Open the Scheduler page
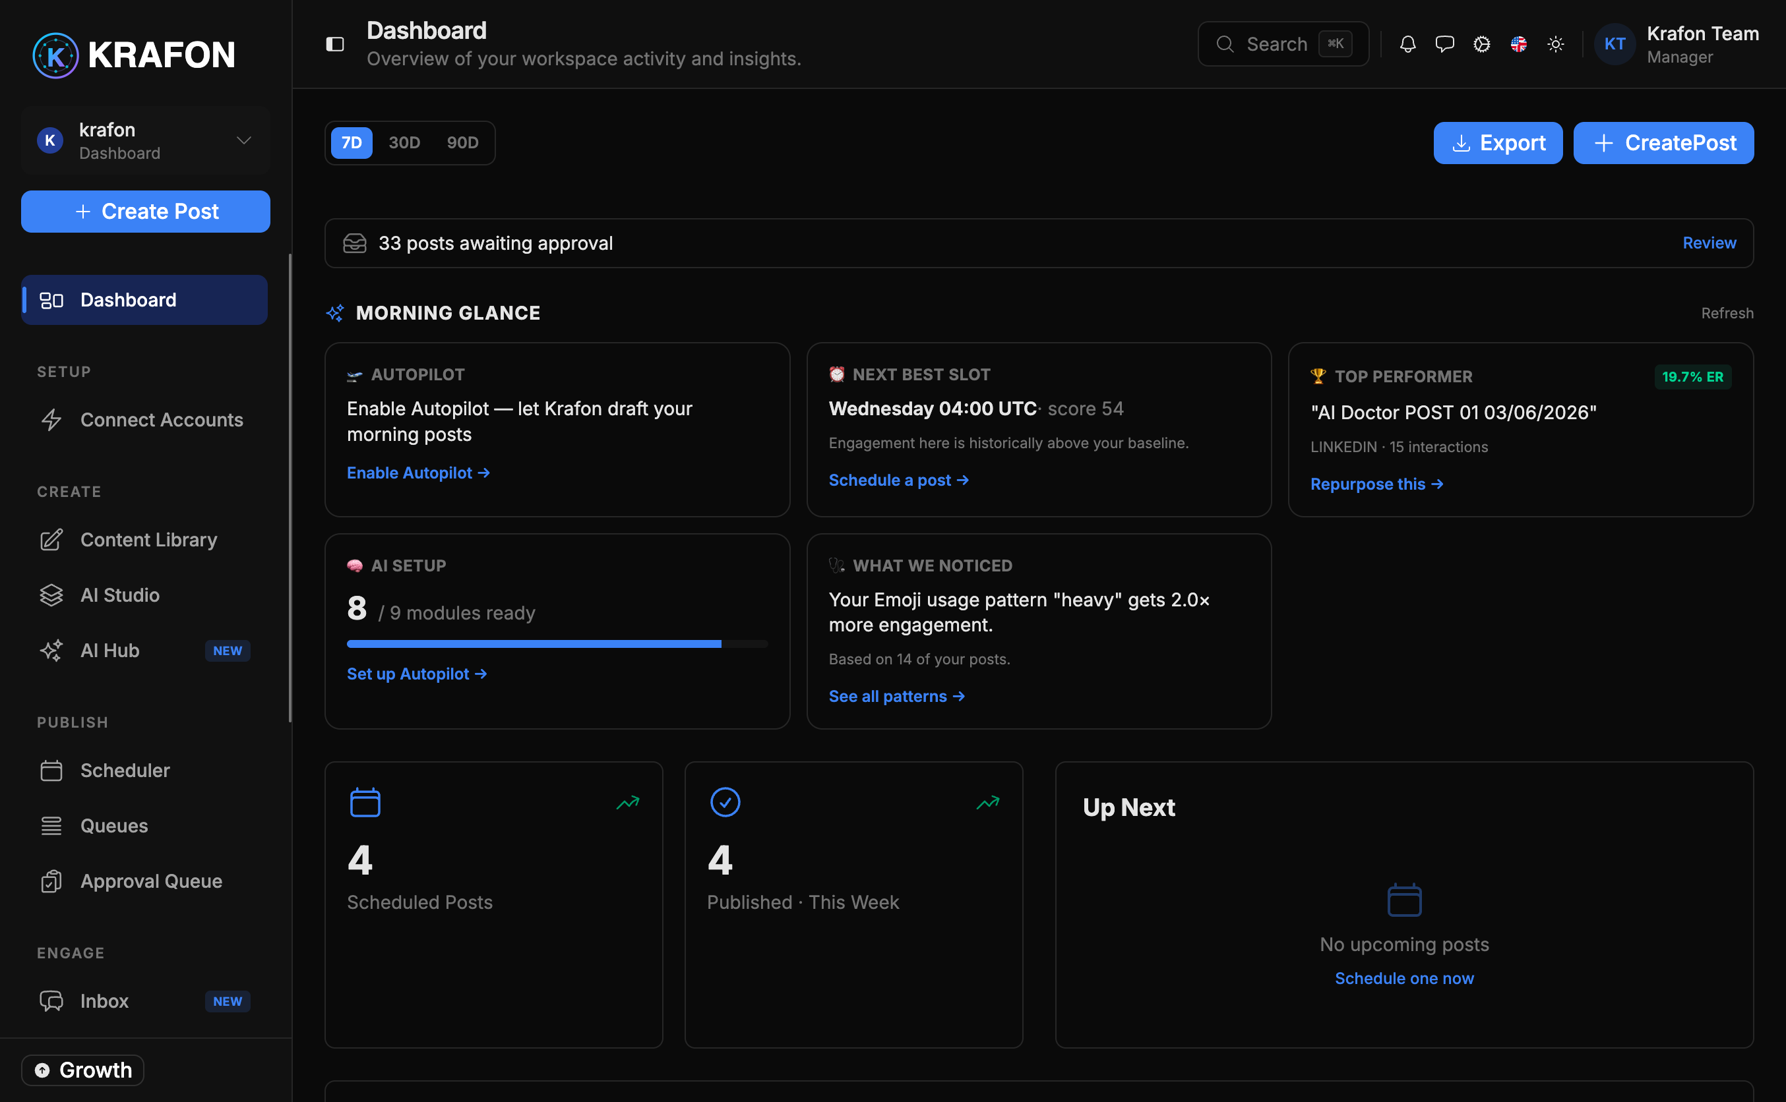 [144, 771]
